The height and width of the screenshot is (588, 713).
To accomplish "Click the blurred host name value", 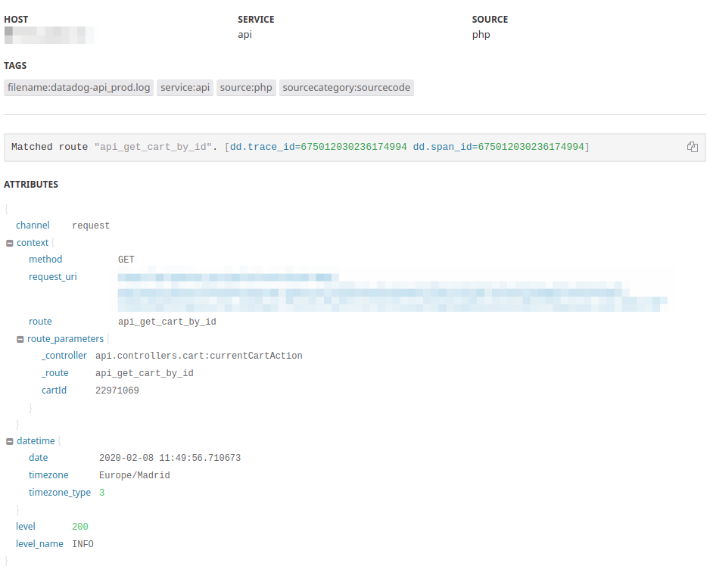I will coord(49,36).
